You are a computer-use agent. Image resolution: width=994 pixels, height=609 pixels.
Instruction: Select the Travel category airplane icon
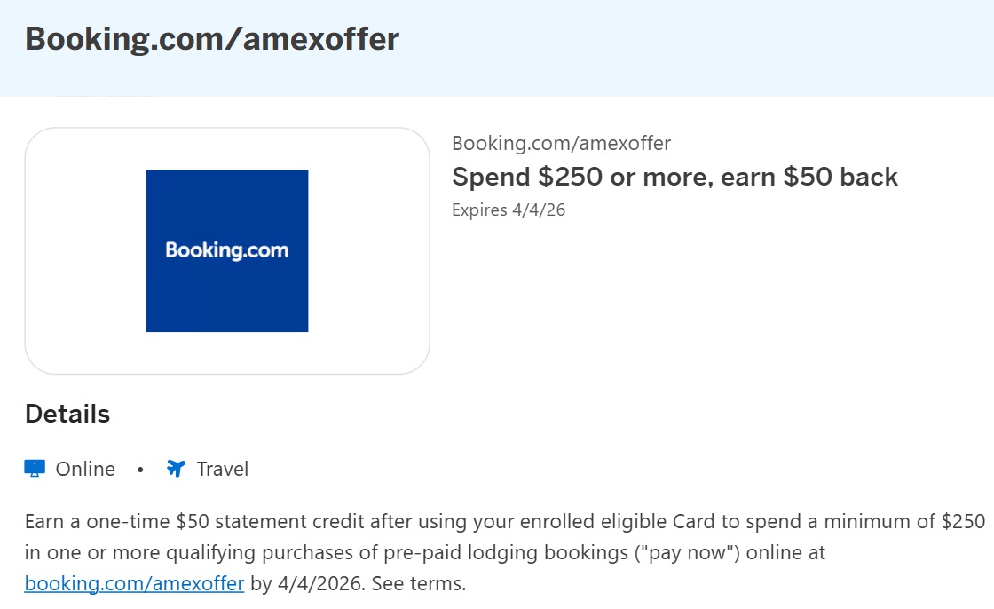(176, 468)
